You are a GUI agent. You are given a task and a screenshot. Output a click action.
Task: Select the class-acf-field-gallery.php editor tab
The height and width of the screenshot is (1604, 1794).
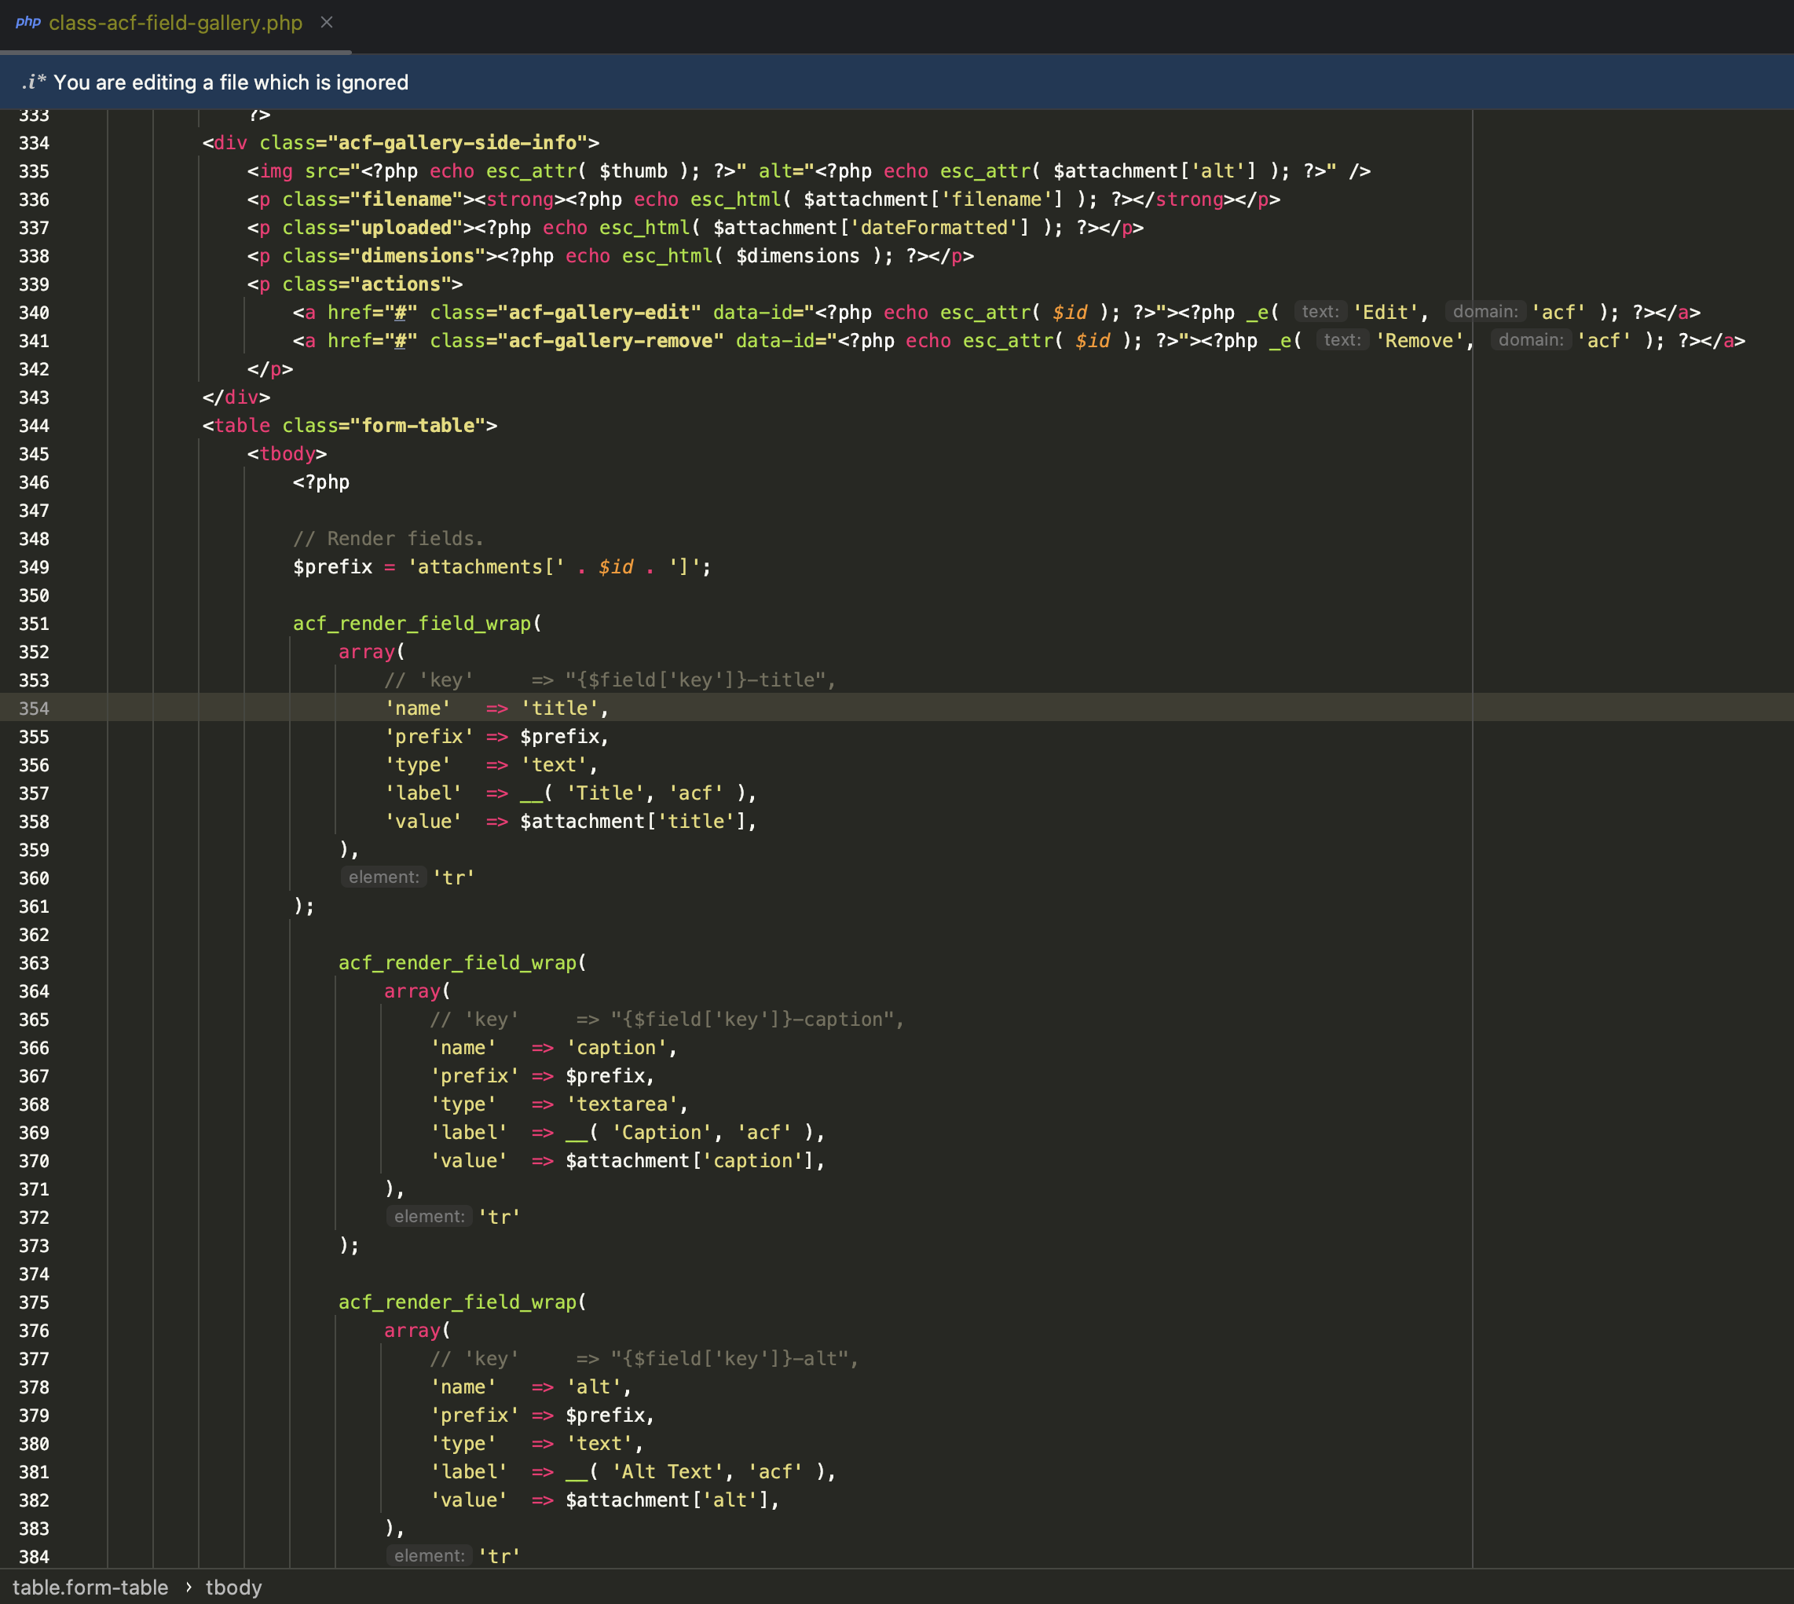click(x=175, y=24)
